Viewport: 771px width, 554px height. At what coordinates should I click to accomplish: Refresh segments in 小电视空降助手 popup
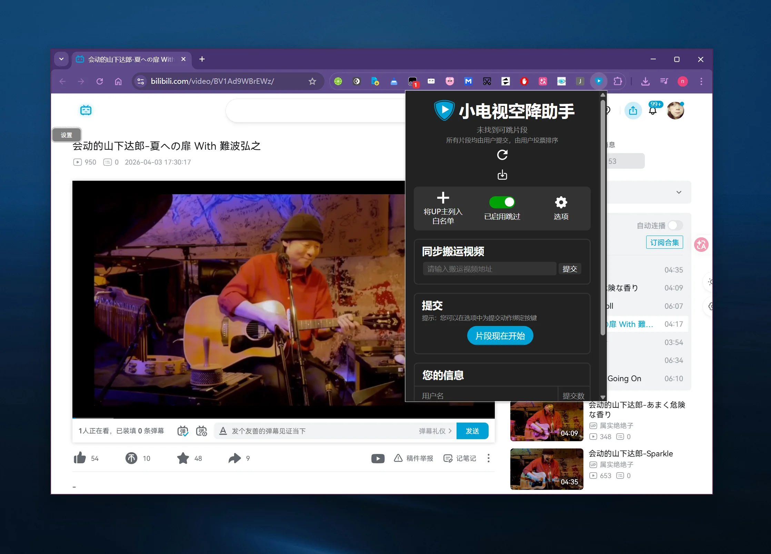[x=502, y=155]
